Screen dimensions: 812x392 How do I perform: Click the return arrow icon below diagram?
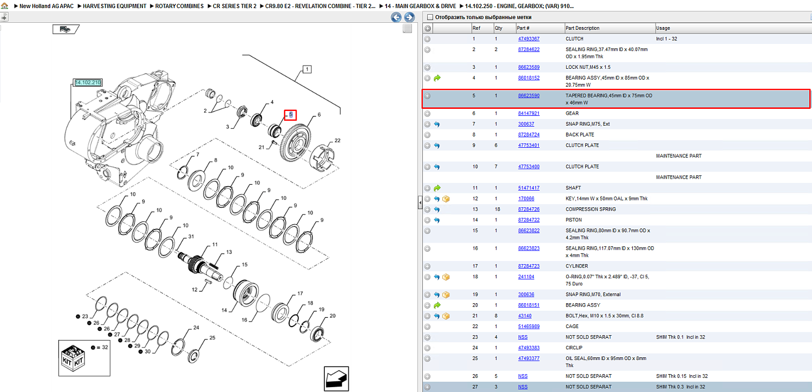(x=336, y=378)
